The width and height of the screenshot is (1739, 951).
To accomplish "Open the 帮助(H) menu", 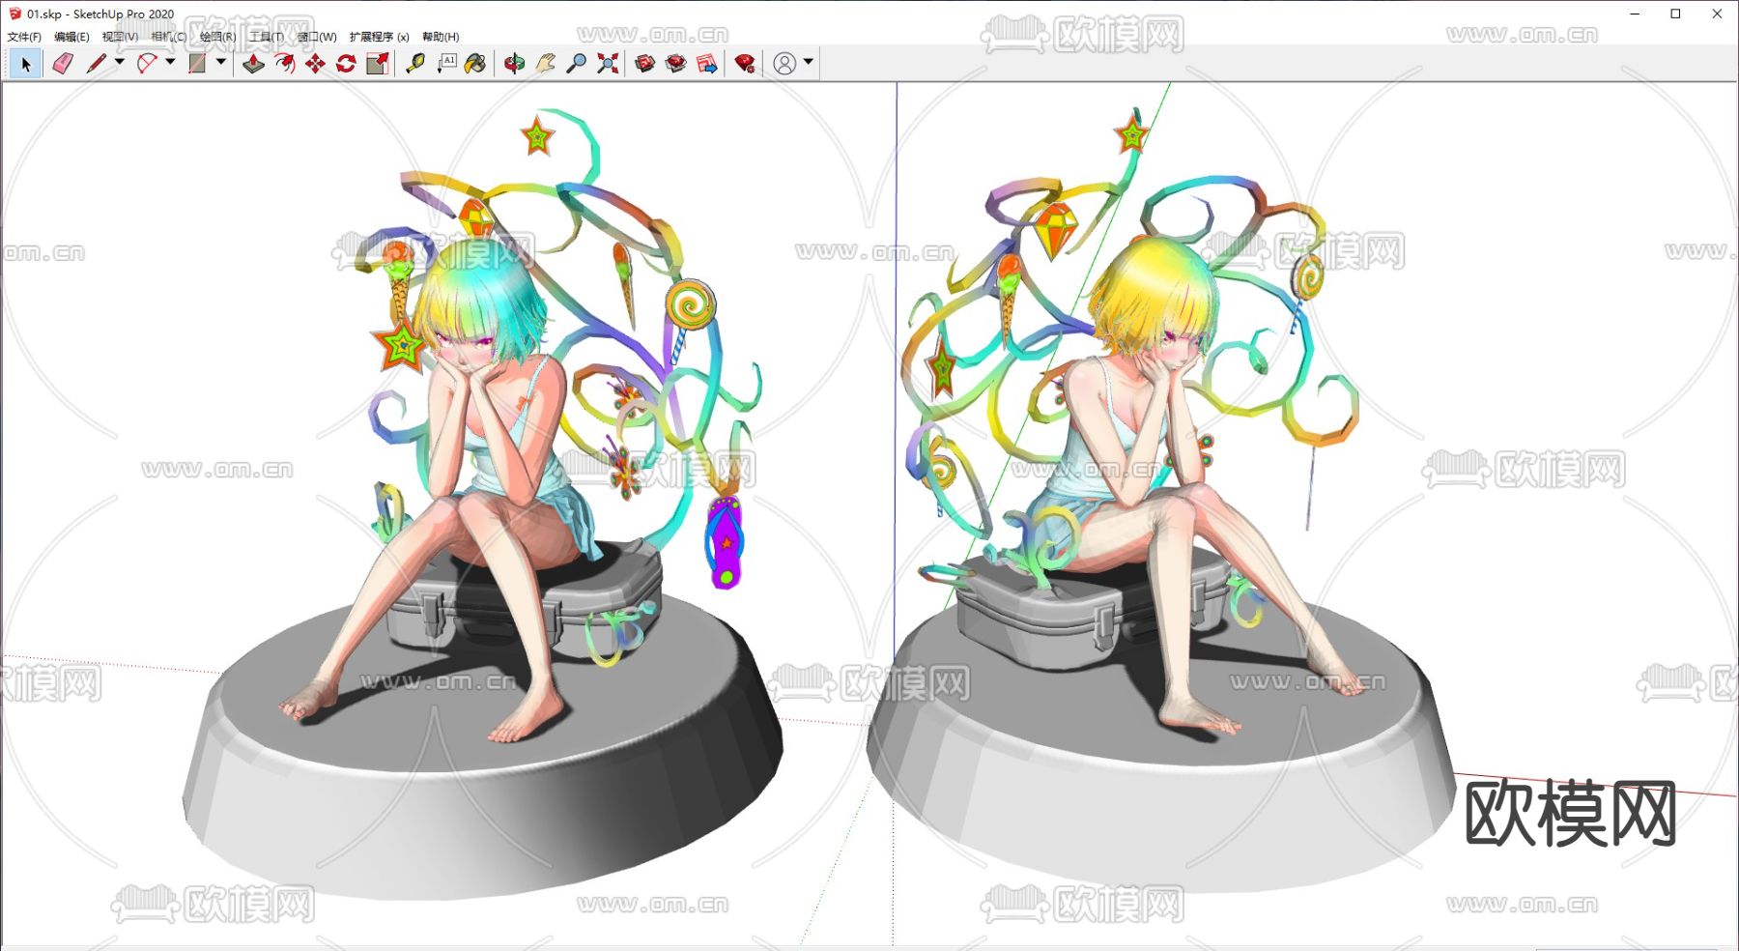I will 441,37.
